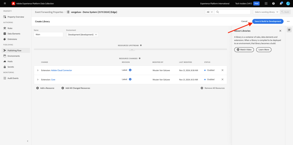Remove Core extension from library
Image resolution: width=293 pixels, height=145 pixels.
(x=222, y=79)
